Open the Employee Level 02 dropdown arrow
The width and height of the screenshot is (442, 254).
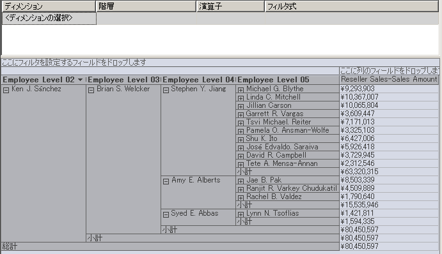click(81, 80)
